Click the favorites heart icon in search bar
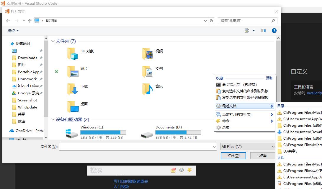322x189 pixels. 173,170
